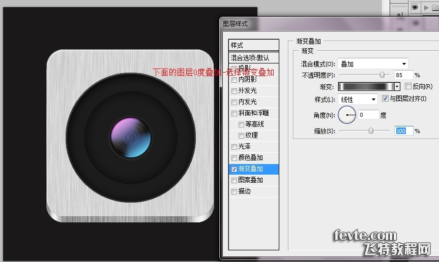Click the angle dial control
The image size is (439, 262).
coord(347,115)
